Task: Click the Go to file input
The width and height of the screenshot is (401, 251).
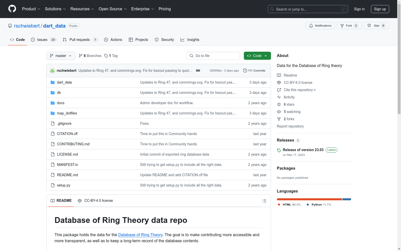Action: click(x=213, y=56)
